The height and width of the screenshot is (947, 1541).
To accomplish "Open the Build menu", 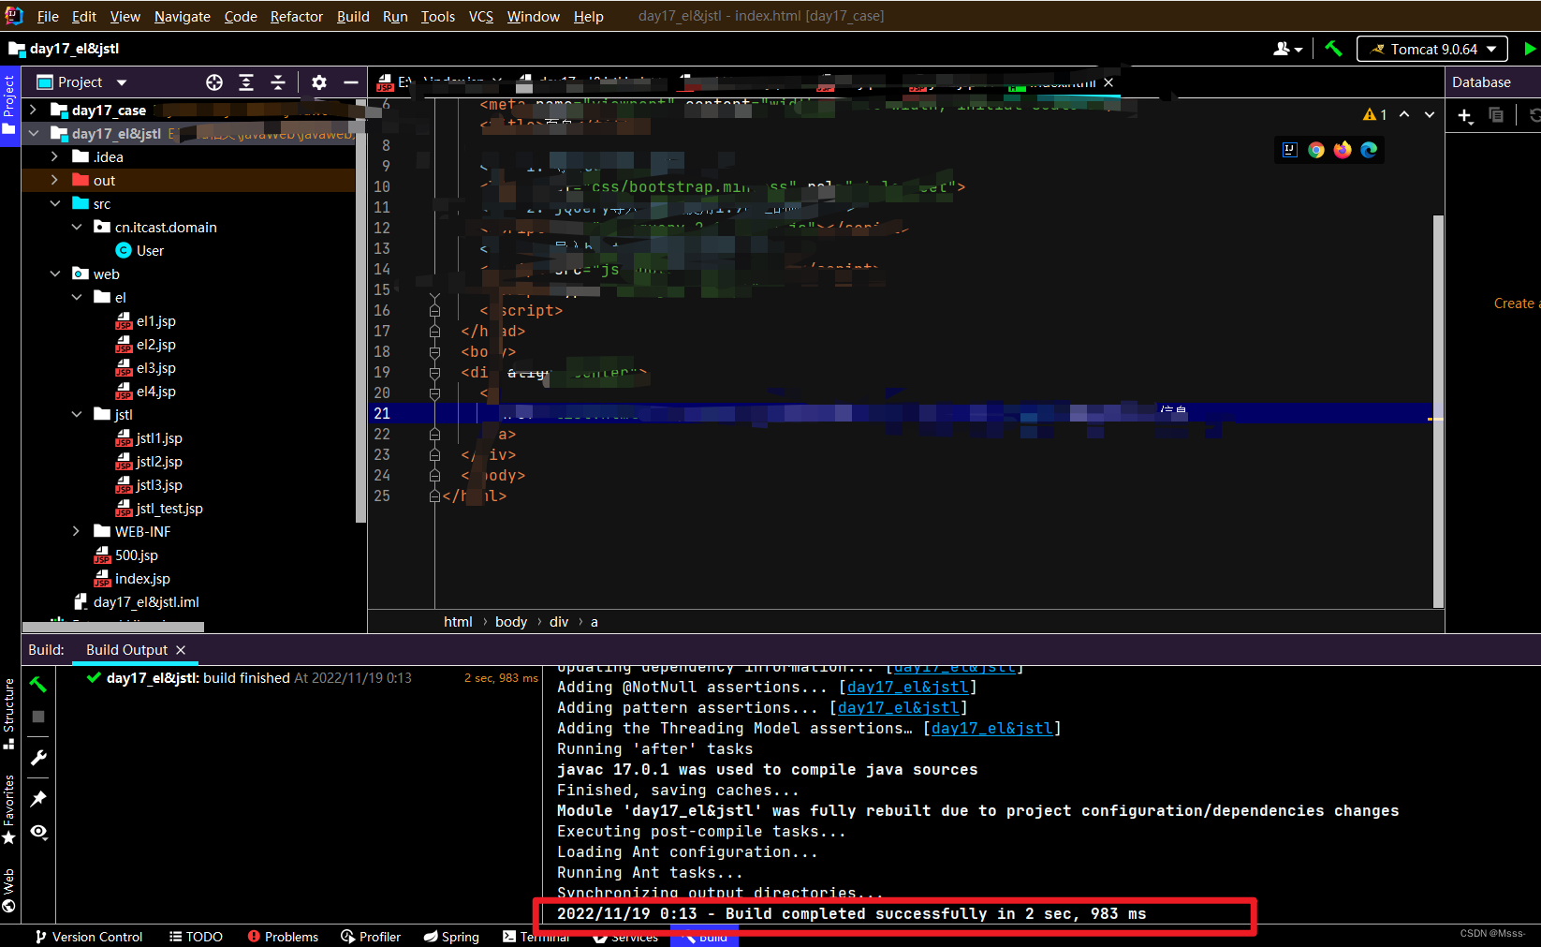I will pyautogui.click(x=353, y=16).
